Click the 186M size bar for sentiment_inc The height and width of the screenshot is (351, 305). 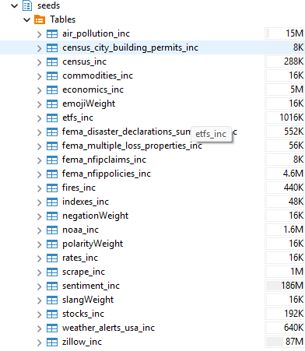pos(285,286)
